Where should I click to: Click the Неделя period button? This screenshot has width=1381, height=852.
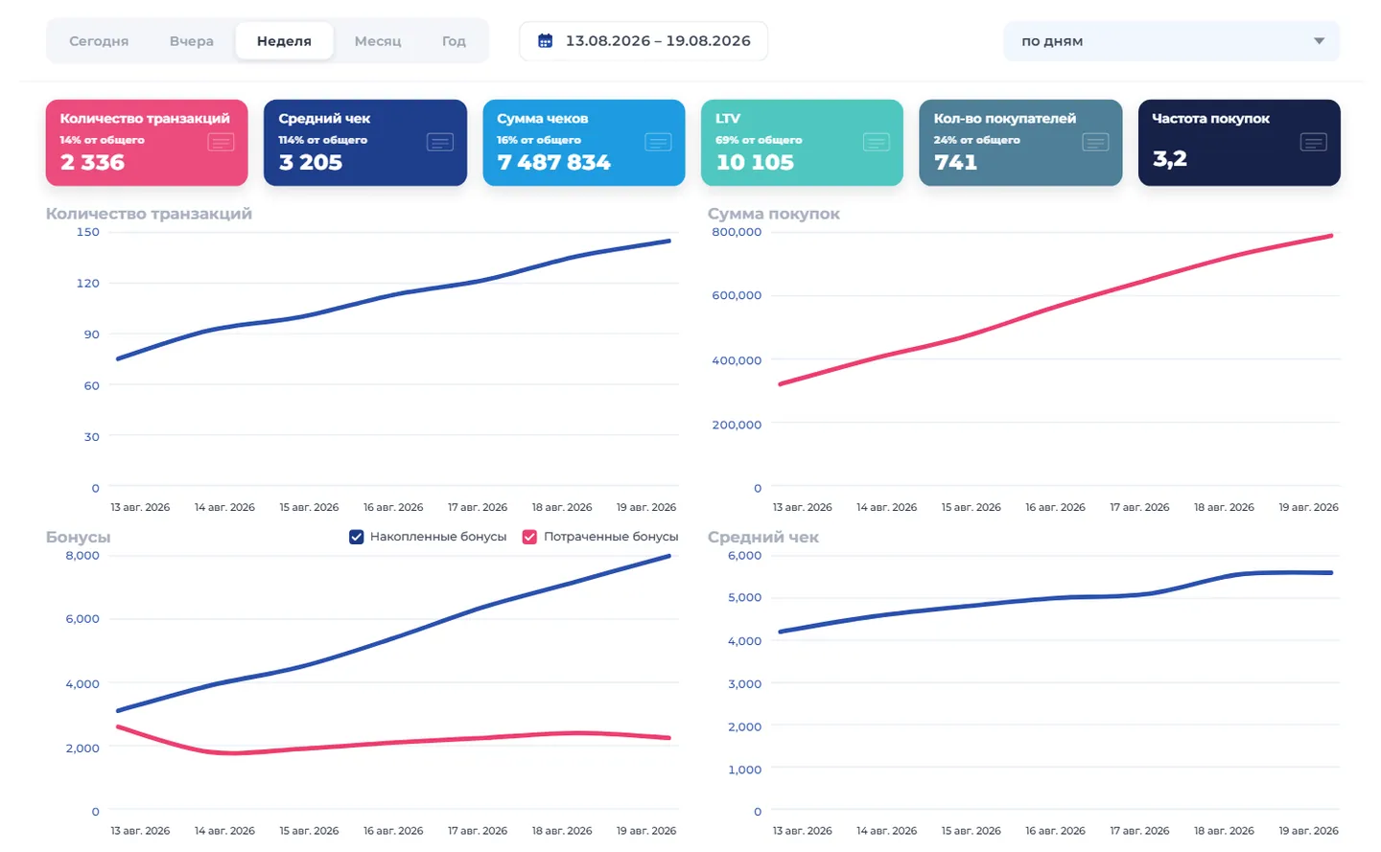pyautogui.click(x=284, y=41)
